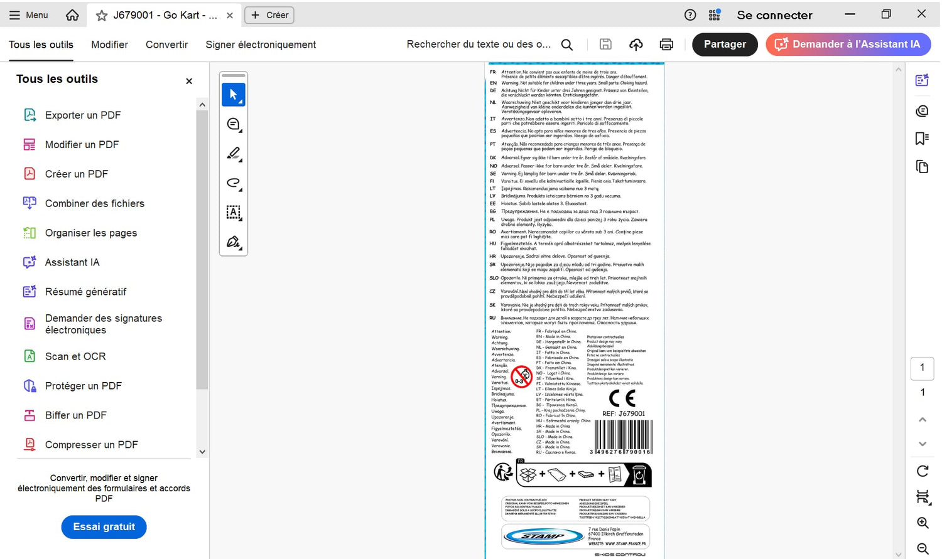Switch to the Convertir tab
Screen dimensions: 942x559
coord(166,45)
